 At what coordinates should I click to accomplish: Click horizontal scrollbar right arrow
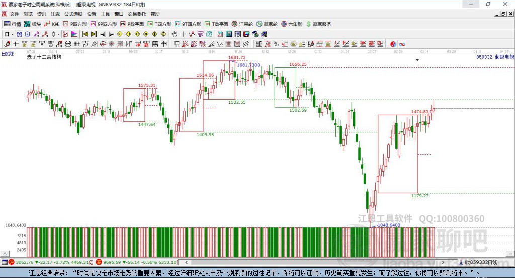click(x=443, y=262)
